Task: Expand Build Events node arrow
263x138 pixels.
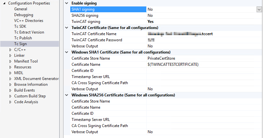Action: point(10,90)
